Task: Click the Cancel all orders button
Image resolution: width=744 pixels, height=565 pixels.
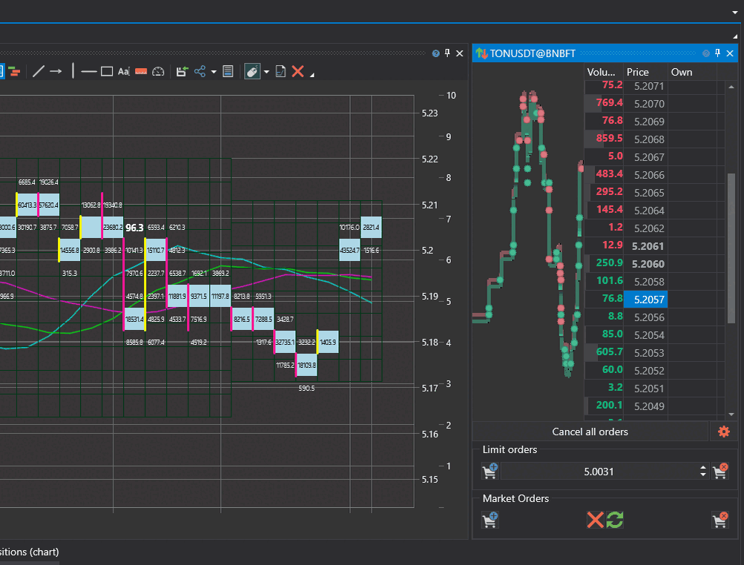Action: (590, 432)
